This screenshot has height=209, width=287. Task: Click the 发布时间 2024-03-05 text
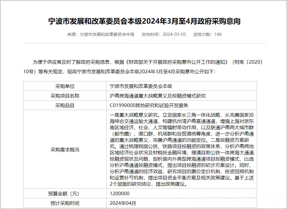tap(164, 34)
